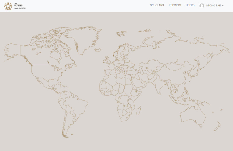Click the caret next to Seong Bae
The image size is (233, 151).
[223, 6]
